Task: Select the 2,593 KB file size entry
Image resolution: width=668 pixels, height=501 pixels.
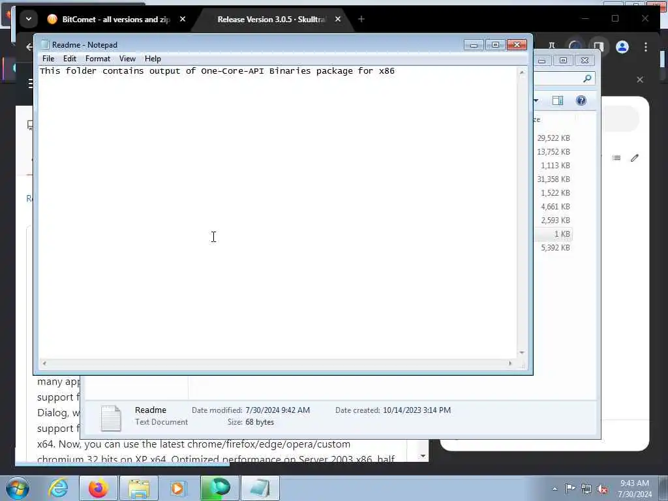Action: 555,220
